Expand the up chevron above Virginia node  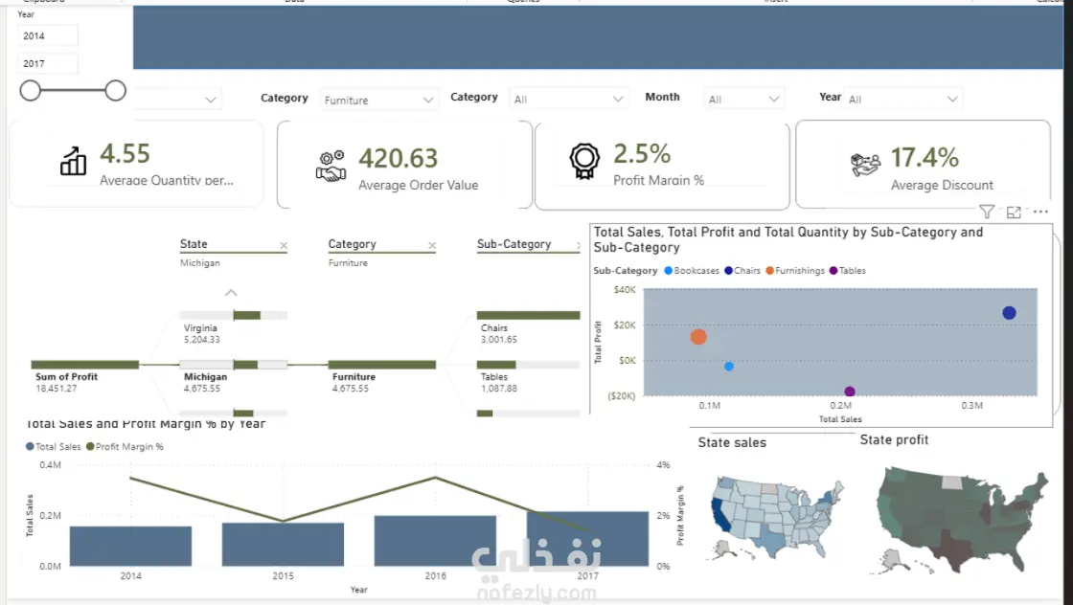pos(231,293)
